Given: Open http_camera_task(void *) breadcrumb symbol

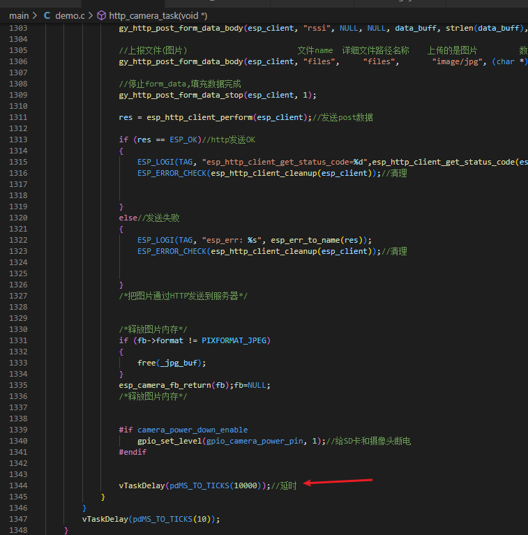Looking at the screenshot, I should (158, 16).
